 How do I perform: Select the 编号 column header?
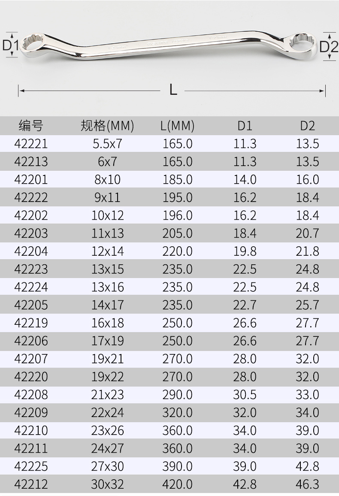click(31, 126)
